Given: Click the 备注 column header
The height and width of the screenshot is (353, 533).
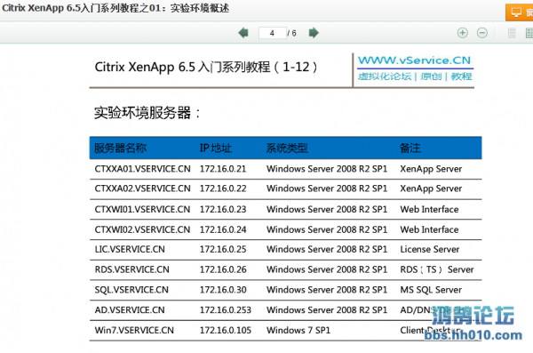Looking at the screenshot, I should click(410, 148).
